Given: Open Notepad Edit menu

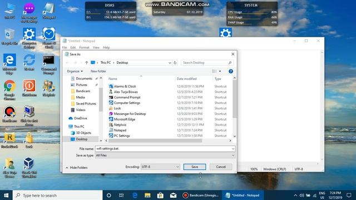Looking at the screenshot, I should (73, 47).
